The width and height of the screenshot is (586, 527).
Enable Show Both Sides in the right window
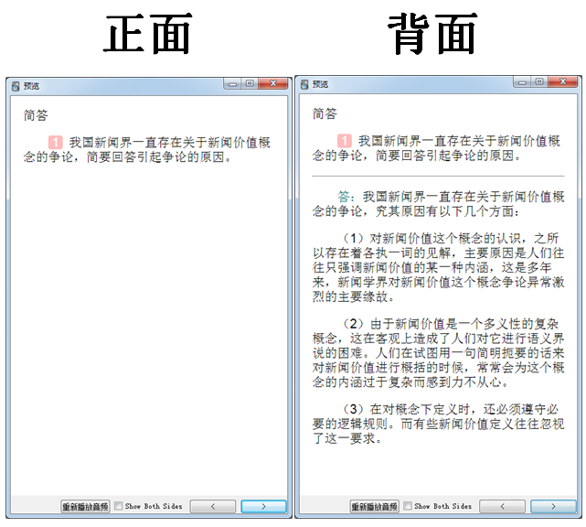pyautogui.click(x=408, y=506)
